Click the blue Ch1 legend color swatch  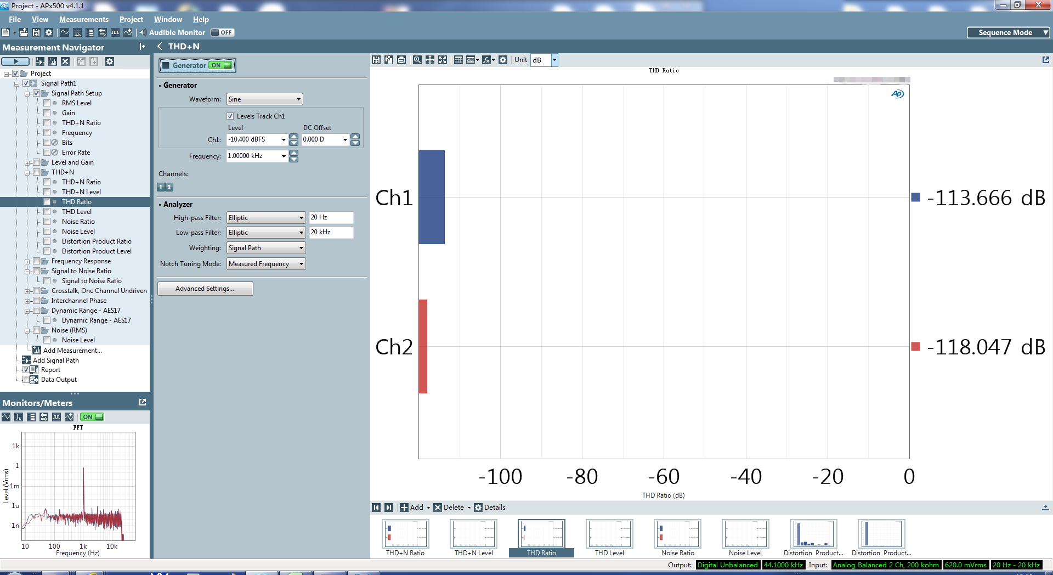pos(915,198)
